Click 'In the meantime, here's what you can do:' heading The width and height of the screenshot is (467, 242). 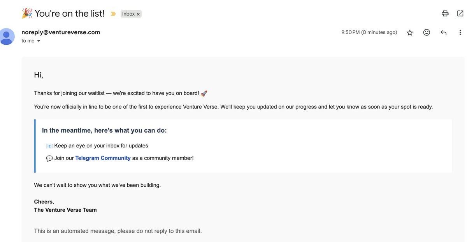click(x=104, y=130)
